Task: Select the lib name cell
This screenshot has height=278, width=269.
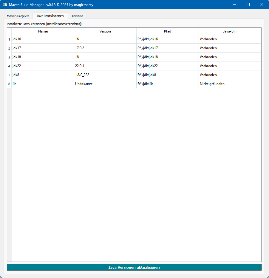Action: [43, 84]
